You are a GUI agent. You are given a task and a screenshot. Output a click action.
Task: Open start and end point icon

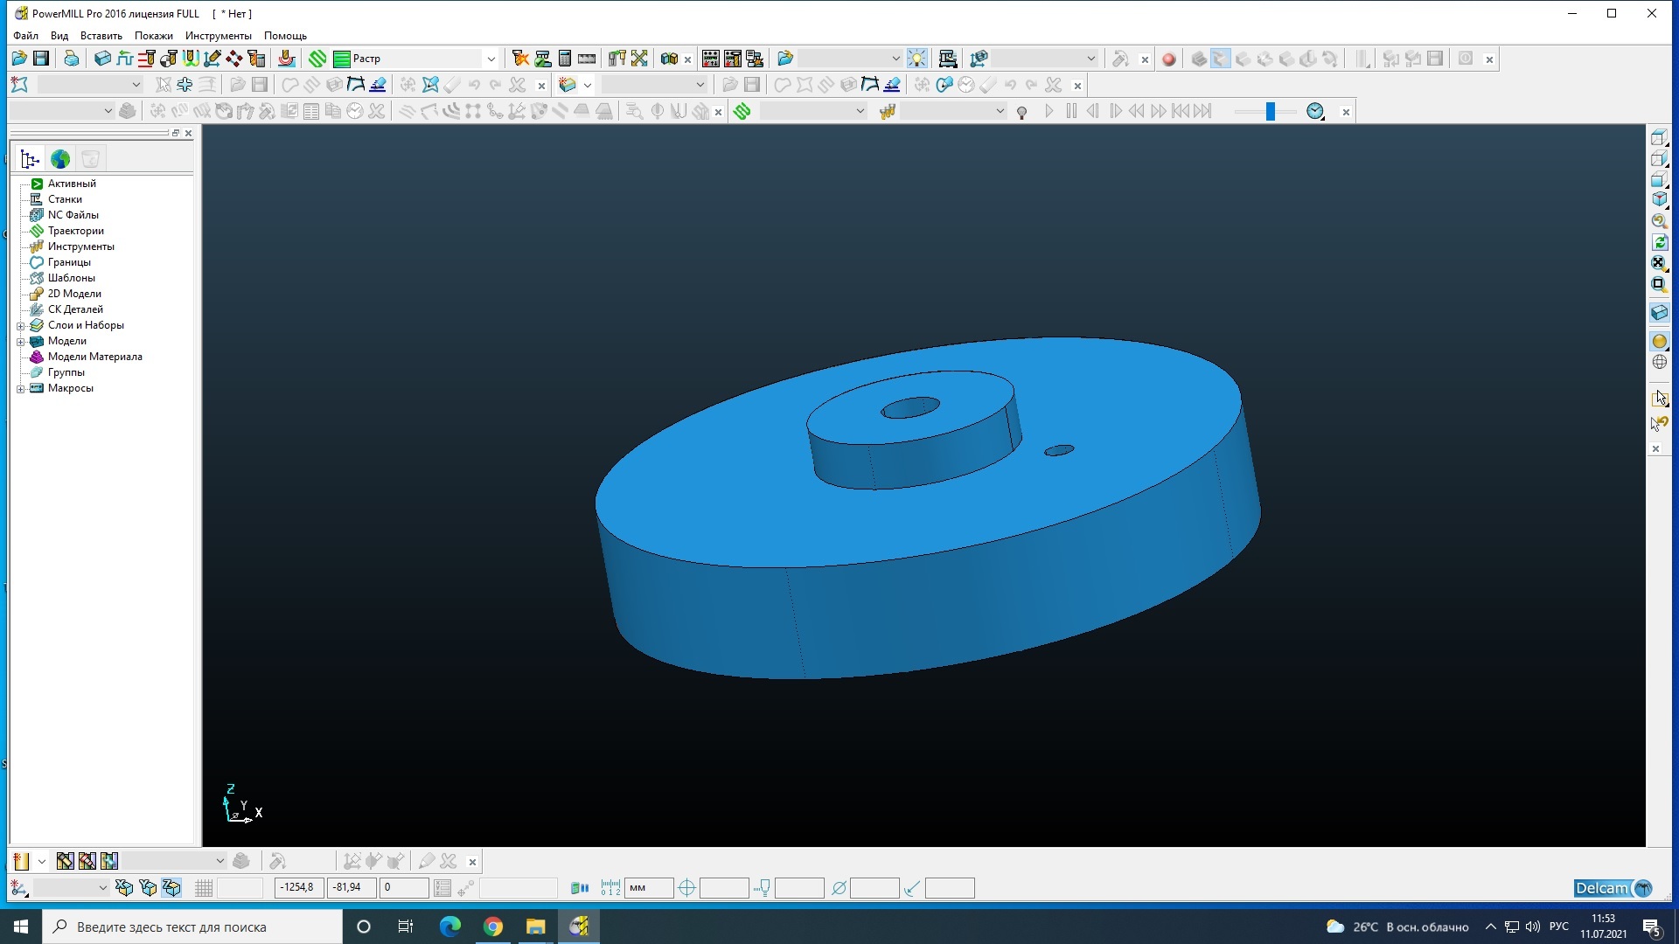168,59
